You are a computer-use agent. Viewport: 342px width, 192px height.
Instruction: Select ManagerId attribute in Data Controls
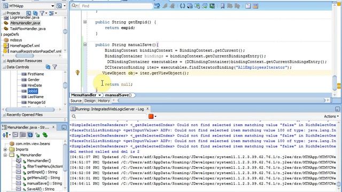pyautogui.click(x=36, y=102)
